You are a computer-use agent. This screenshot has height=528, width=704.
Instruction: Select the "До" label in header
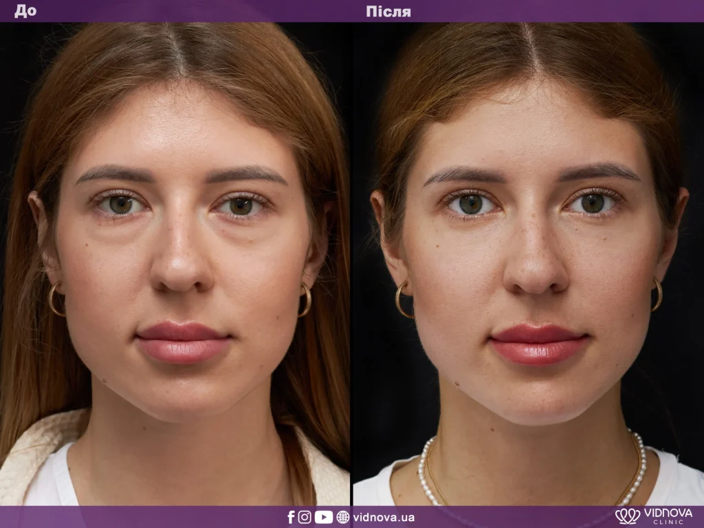[x=25, y=11]
